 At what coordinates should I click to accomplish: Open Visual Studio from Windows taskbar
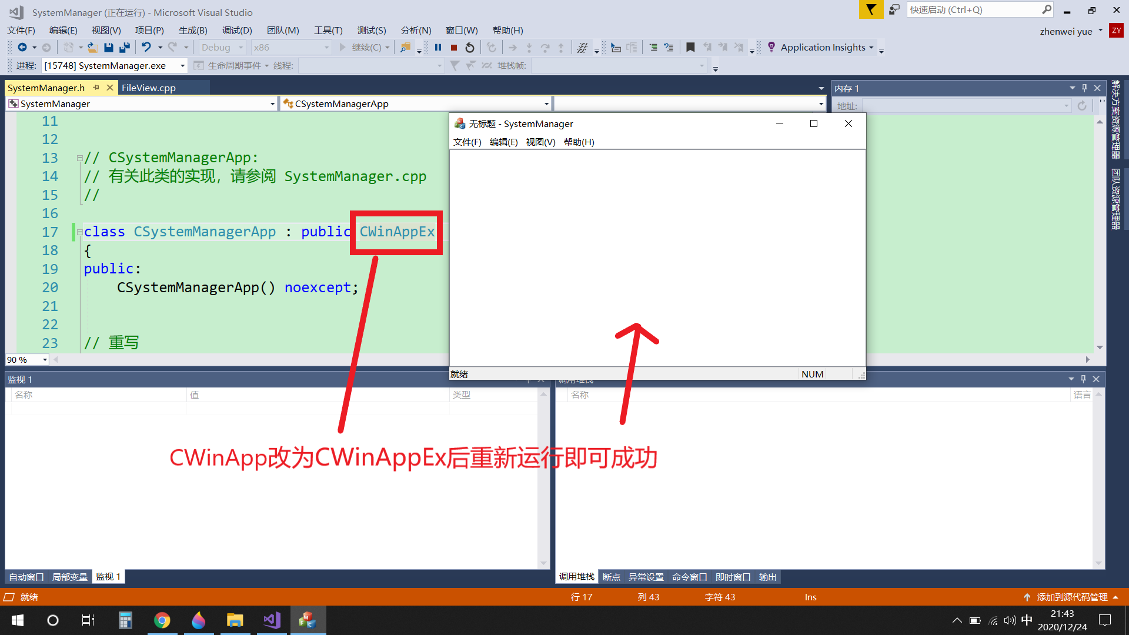pyautogui.click(x=272, y=620)
